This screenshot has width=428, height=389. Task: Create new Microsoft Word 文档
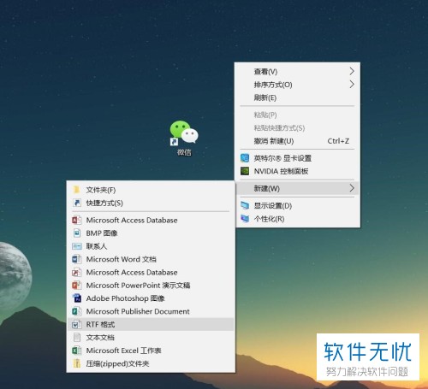[151, 259]
